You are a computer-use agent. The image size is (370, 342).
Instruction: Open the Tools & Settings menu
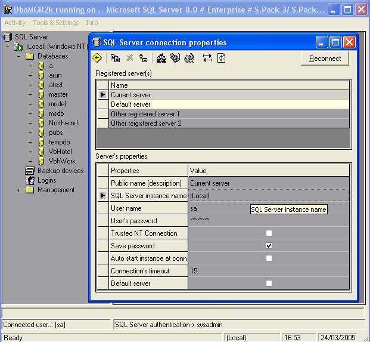56,23
